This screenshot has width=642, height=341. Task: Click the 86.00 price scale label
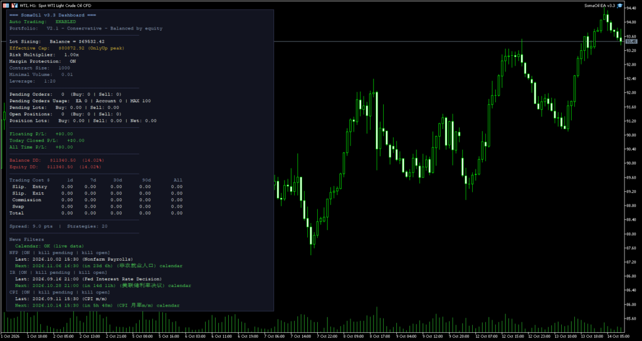pyautogui.click(x=631, y=305)
